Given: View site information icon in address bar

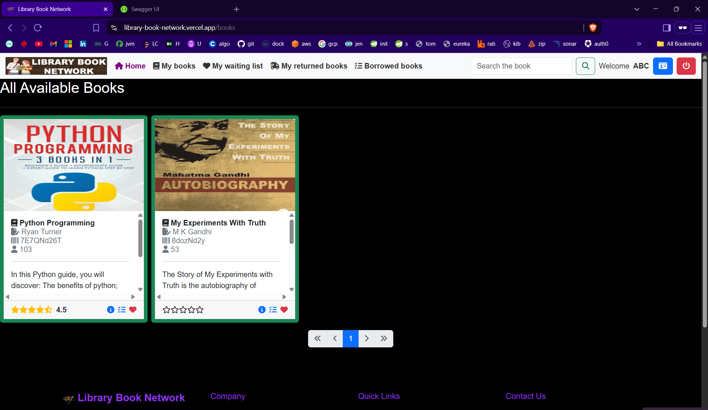Looking at the screenshot, I should pos(114,28).
